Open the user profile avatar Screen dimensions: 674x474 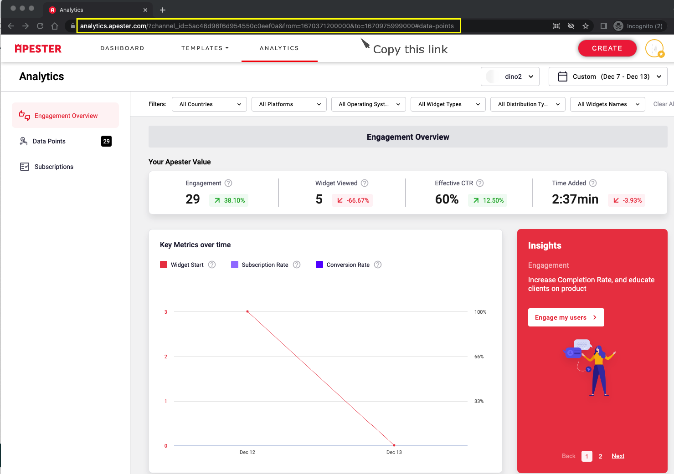pyautogui.click(x=654, y=48)
